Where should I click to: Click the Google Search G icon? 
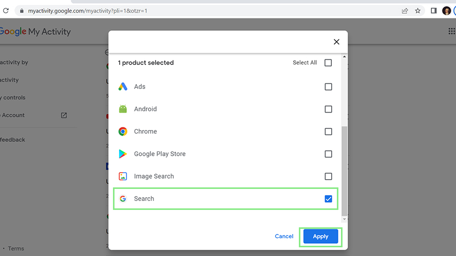tap(123, 199)
